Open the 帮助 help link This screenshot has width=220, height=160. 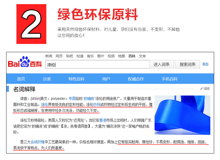pyautogui.click(x=205, y=64)
